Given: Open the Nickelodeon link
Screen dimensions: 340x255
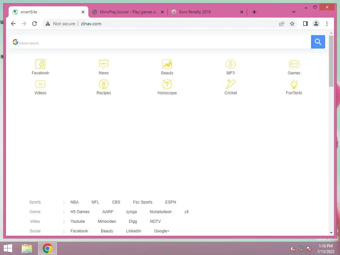Looking at the screenshot, I should click(160, 212).
